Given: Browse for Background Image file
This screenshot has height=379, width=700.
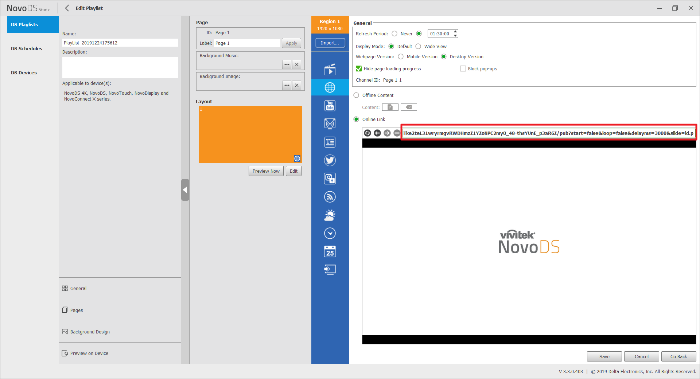Looking at the screenshot, I should pyautogui.click(x=287, y=85).
